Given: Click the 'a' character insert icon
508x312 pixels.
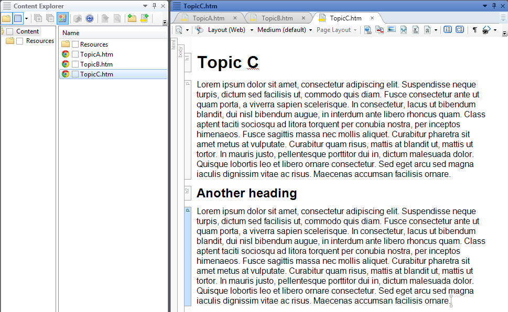Looking at the screenshot, I should pyautogui.click(x=427, y=30).
